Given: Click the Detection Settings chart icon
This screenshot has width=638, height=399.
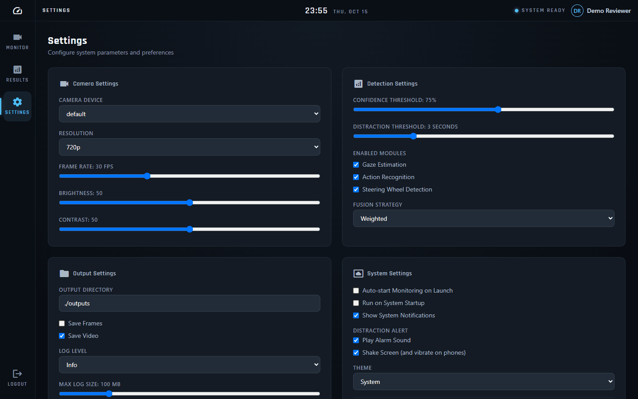Looking at the screenshot, I should pos(358,84).
